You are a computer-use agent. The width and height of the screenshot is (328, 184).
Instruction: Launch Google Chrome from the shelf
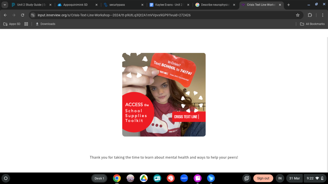point(117,178)
